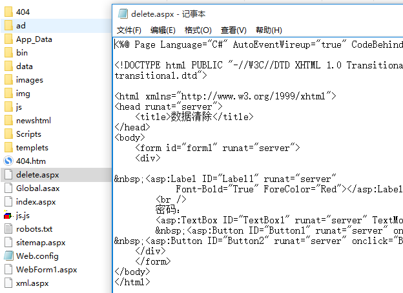Screen dimensions: 403x293
Task: Click the Web.config file icon
Action: (x=8, y=256)
